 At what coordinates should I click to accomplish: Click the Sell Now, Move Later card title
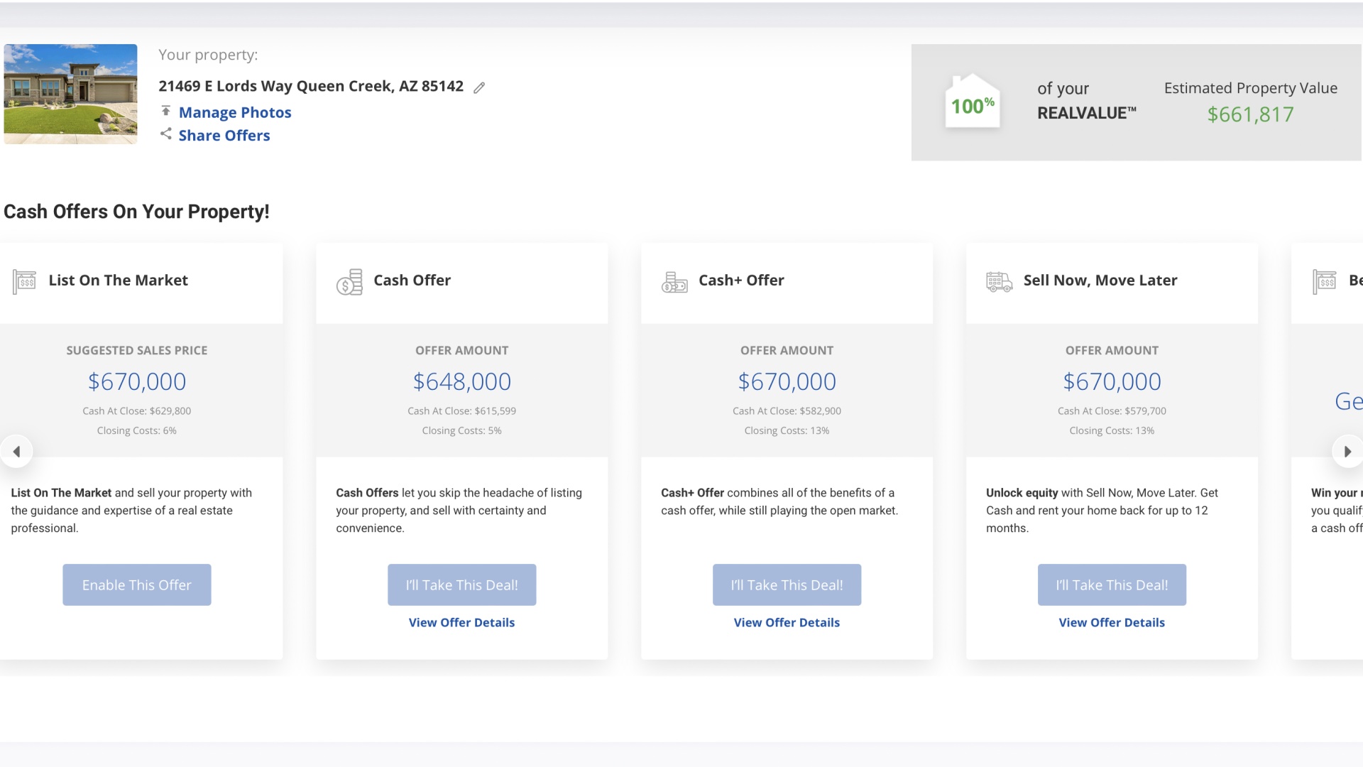pyautogui.click(x=1100, y=280)
